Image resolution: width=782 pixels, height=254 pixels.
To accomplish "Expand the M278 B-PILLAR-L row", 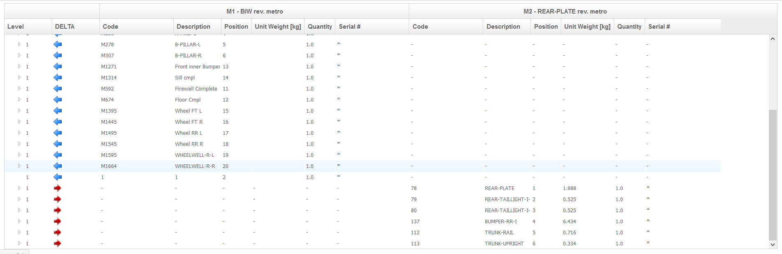I will point(19,44).
